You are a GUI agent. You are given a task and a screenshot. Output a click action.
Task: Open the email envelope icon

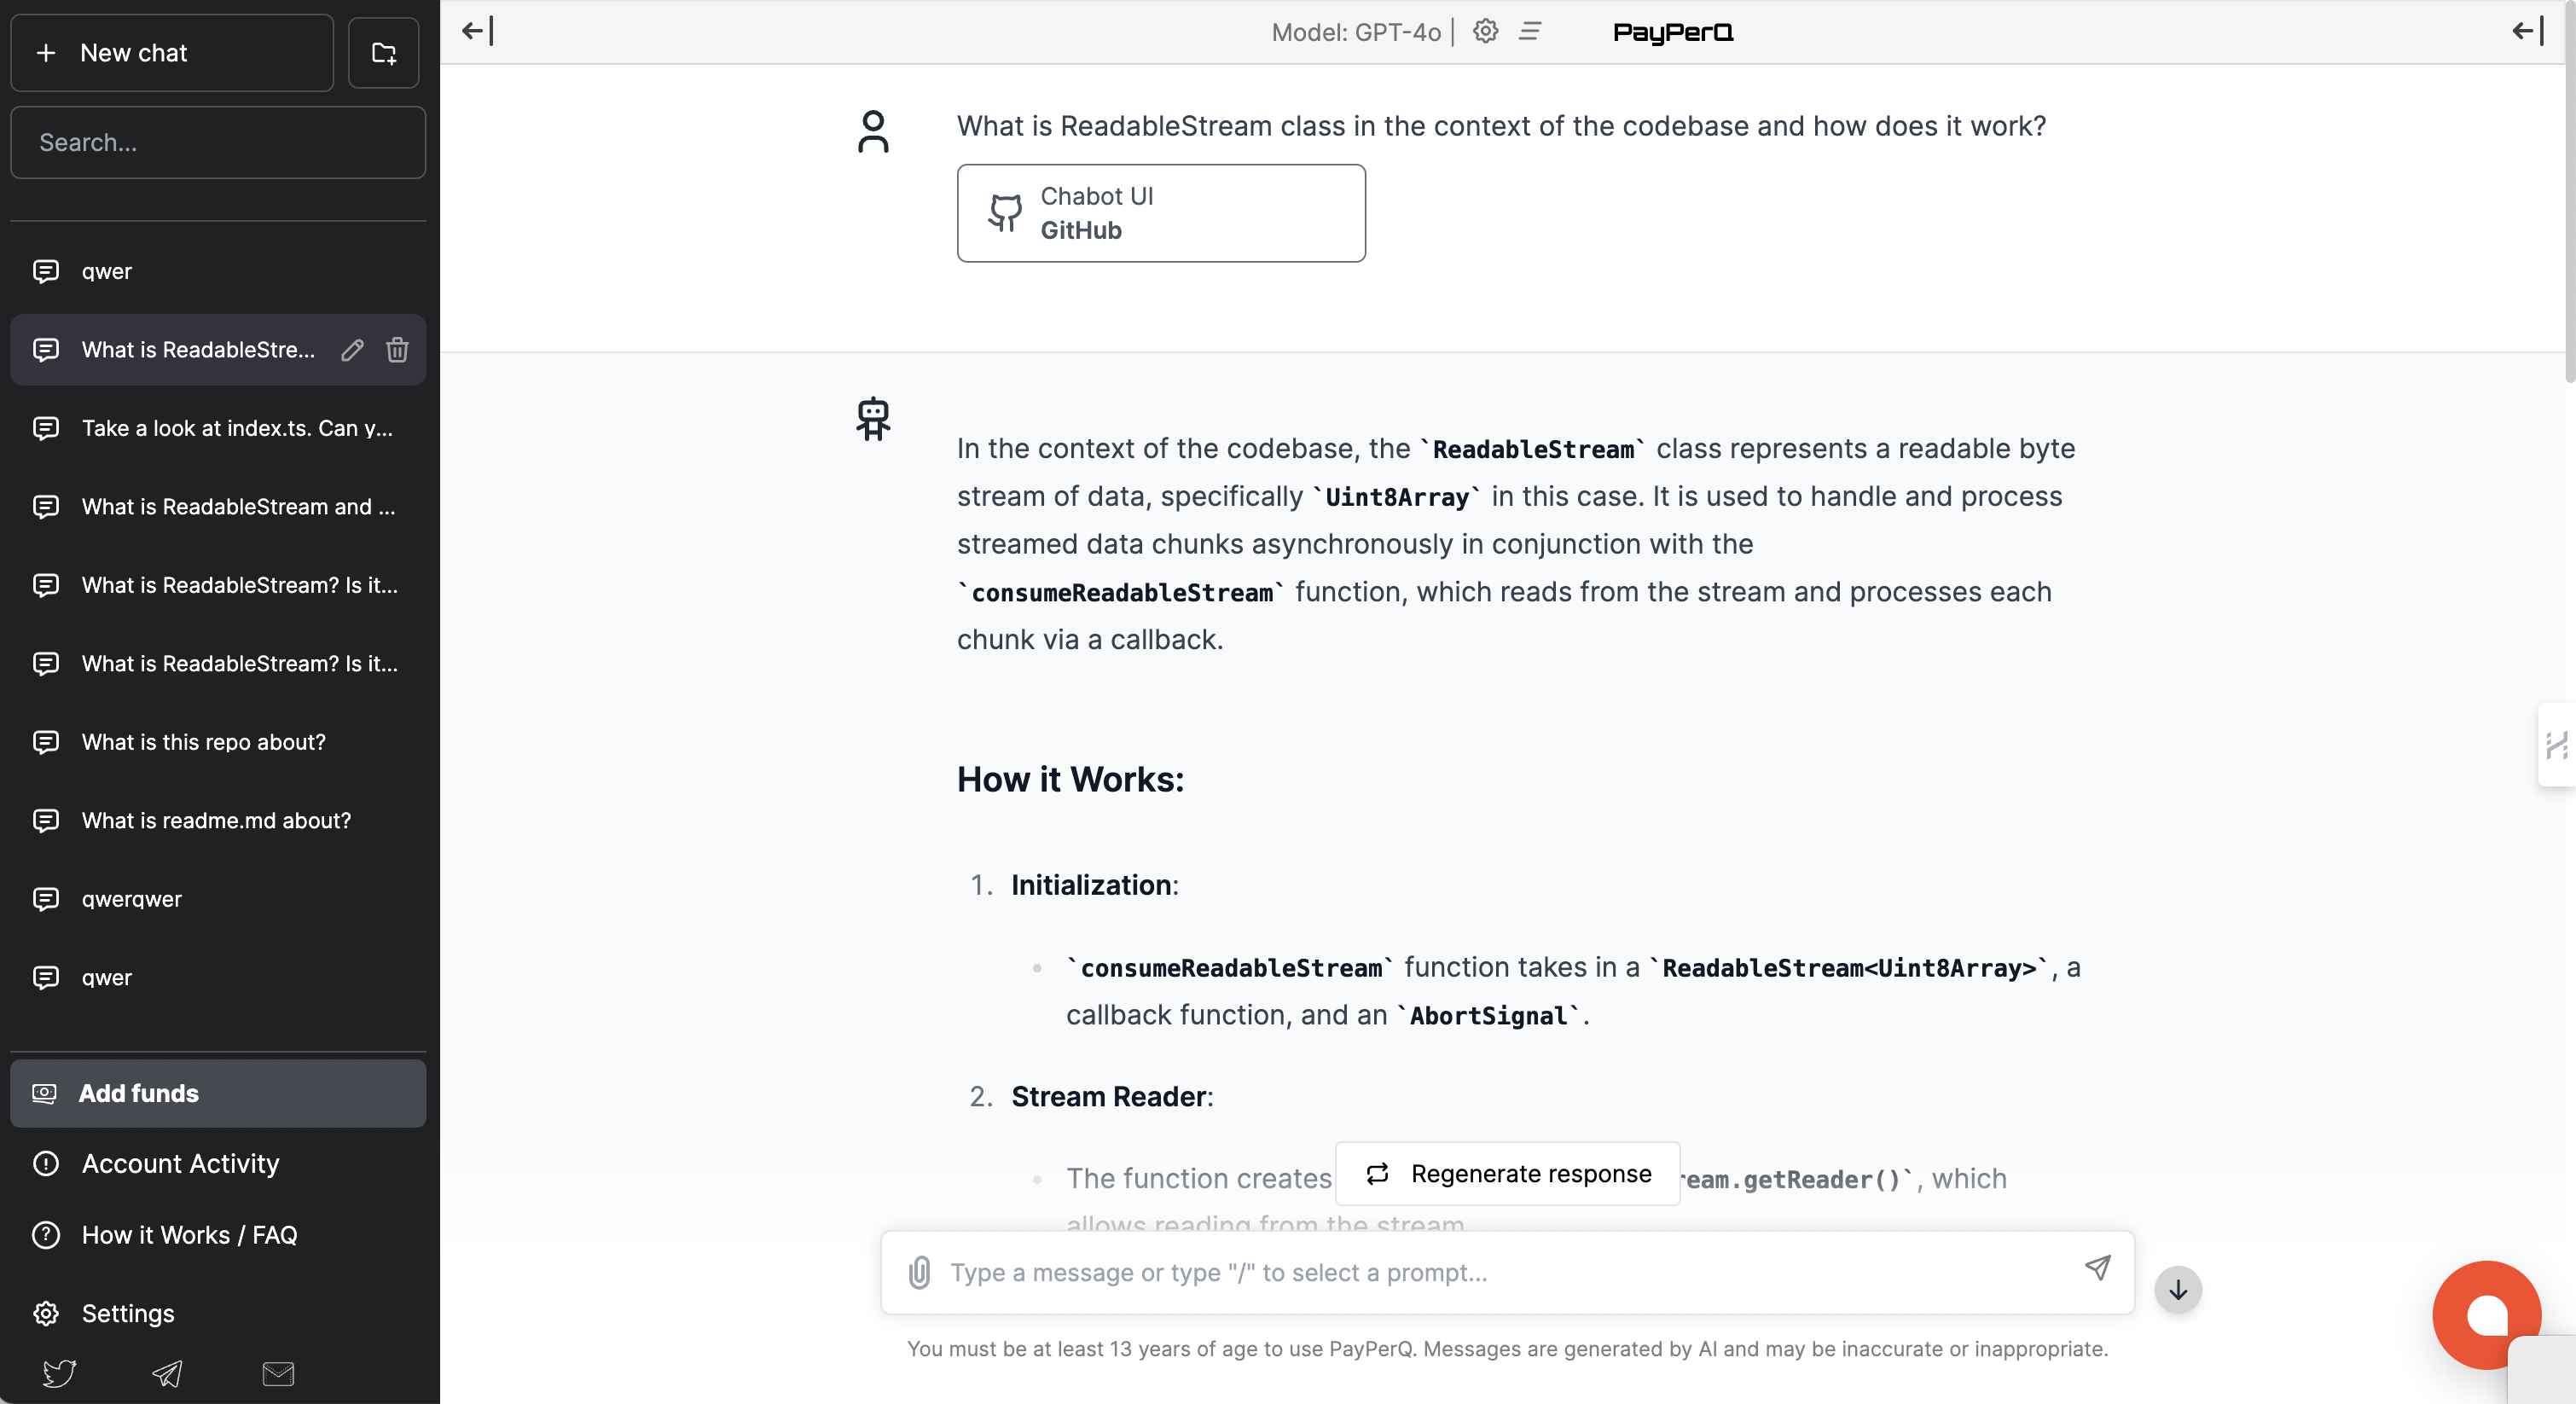pyautogui.click(x=278, y=1373)
